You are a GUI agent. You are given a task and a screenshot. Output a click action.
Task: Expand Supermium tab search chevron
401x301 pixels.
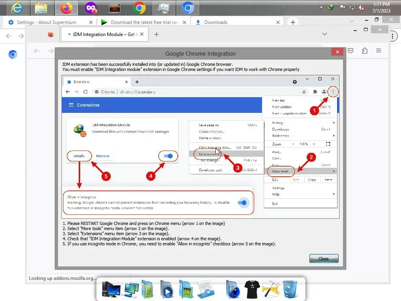tap(352, 21)
